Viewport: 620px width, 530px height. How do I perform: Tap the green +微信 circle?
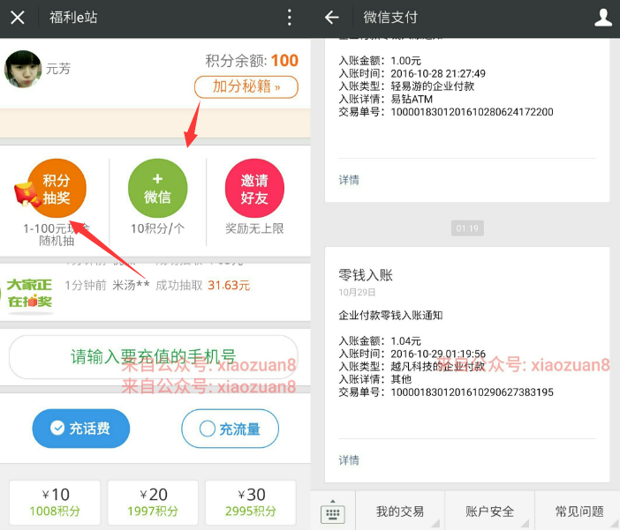pyautogui.click(x=158, y=189)
